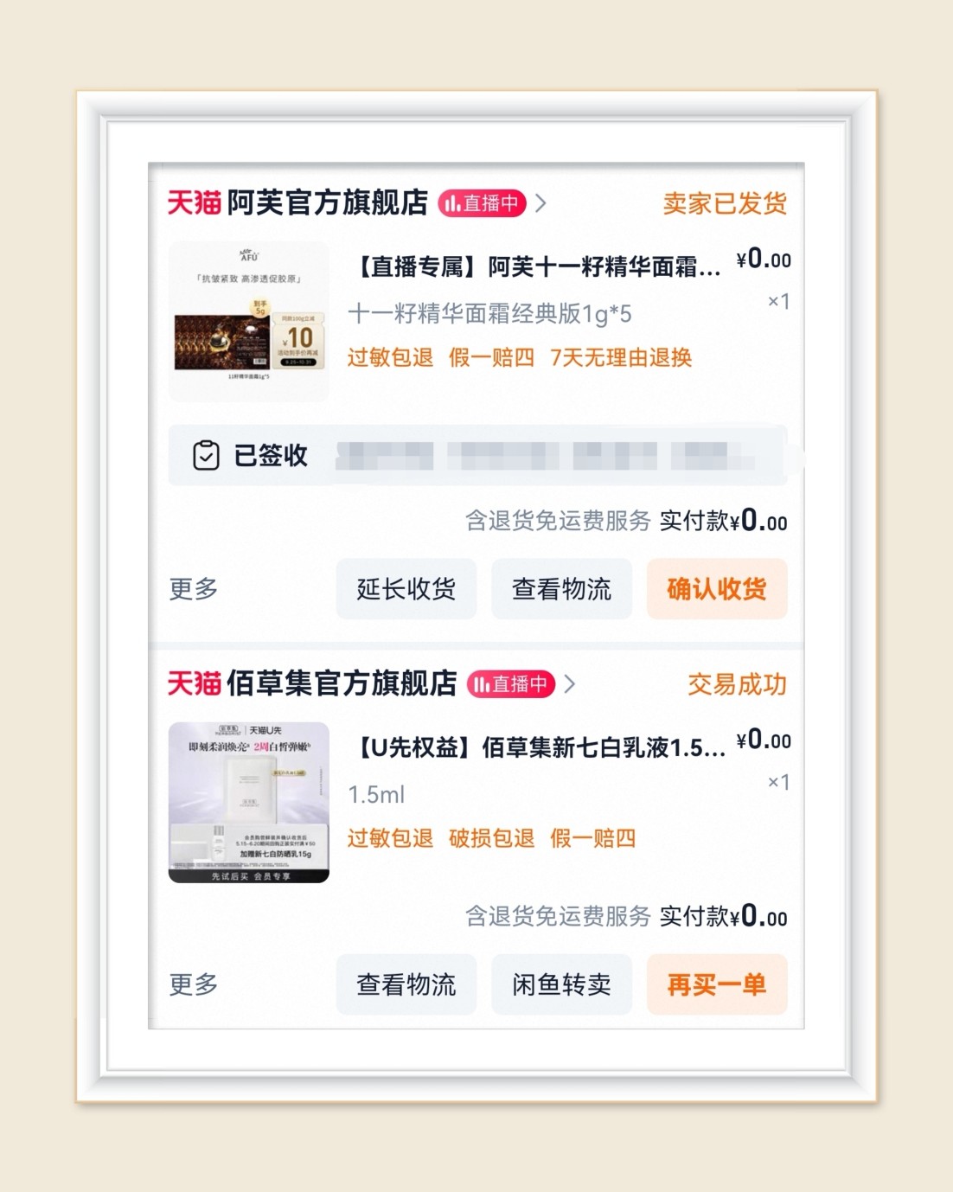Viewport: 953px width, 1192px height.
Task: Tap 假一赔四 tag on the 佰草集 order
Action: pos(593,838)
